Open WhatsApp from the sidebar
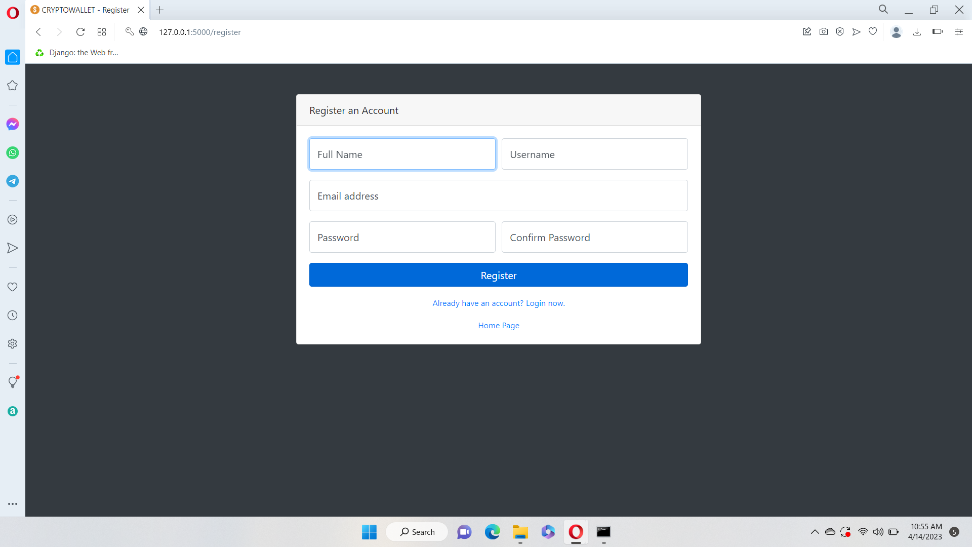 point(12,152)
